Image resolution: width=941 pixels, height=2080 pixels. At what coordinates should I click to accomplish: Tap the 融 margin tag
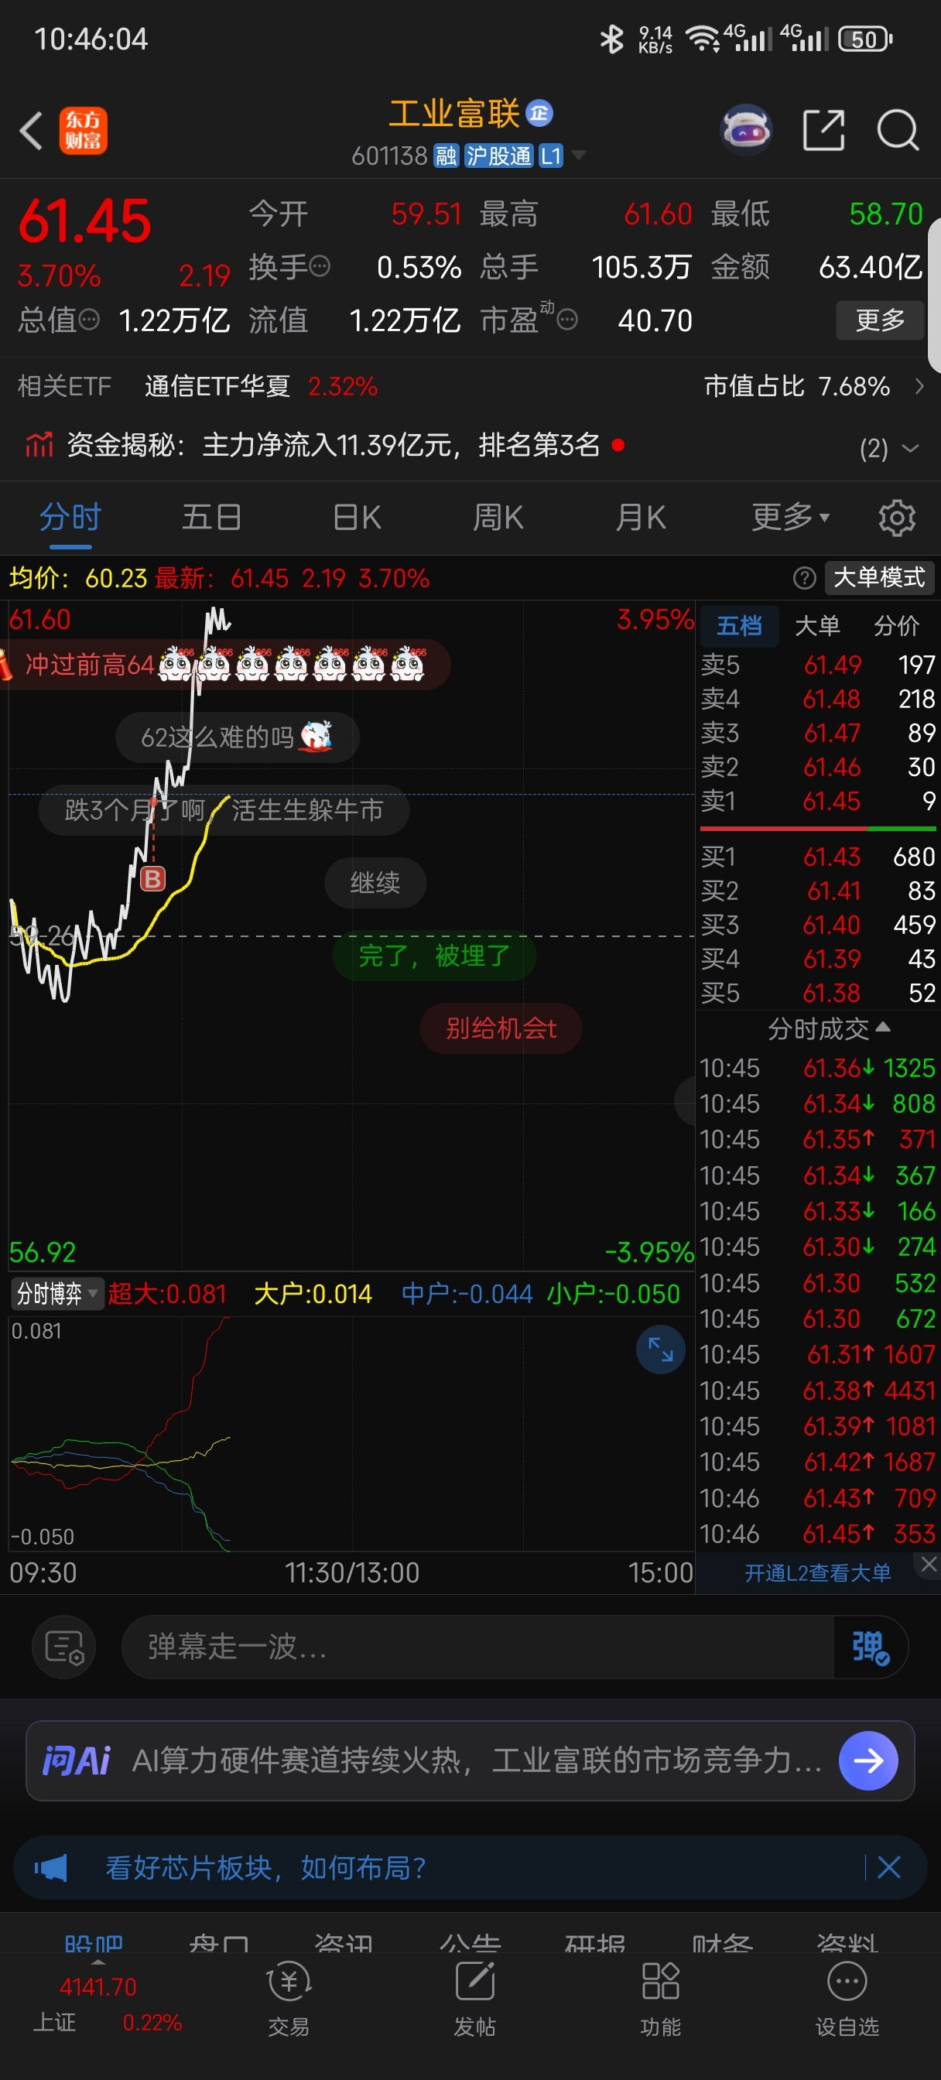(446, 155)
